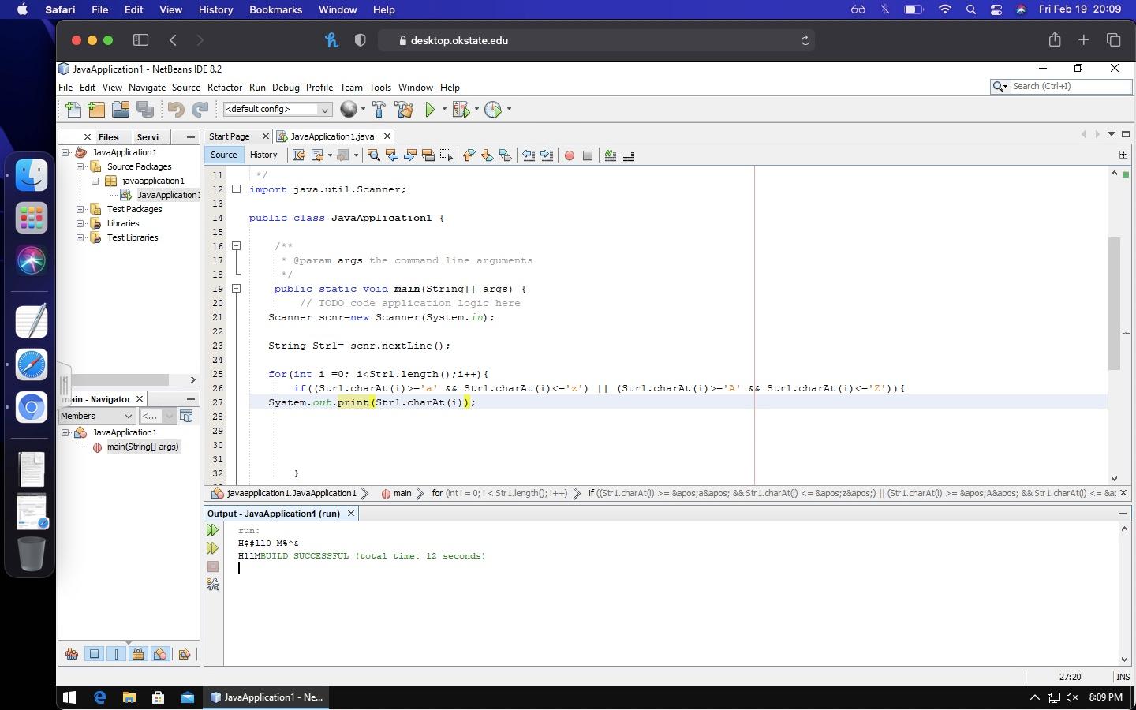Toggle Show Fields filter in Navigator
1136x710 pixels.
pos(94,654)
